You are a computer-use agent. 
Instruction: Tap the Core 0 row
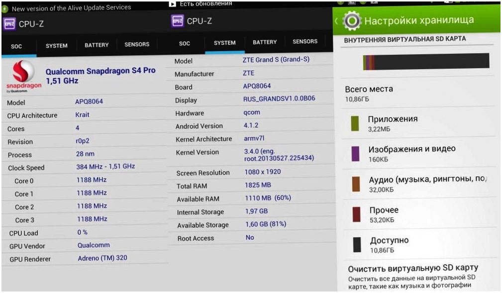coord(85,180)
